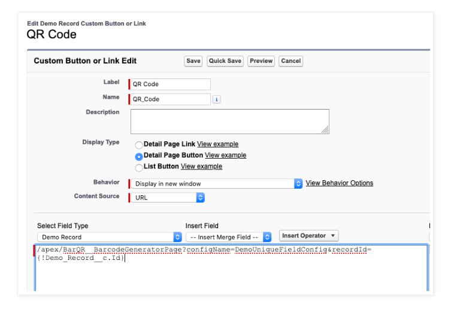Open the Name field info icon
460x309 pixels.
(x=216, y=99)
